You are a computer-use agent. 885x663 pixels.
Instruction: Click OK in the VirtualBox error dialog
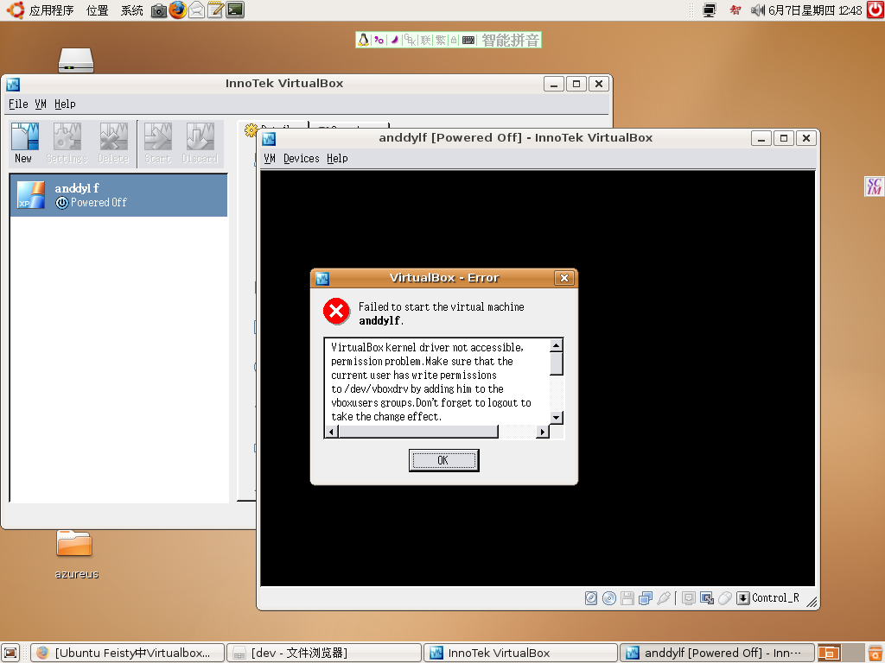click(x=443, y=460)
